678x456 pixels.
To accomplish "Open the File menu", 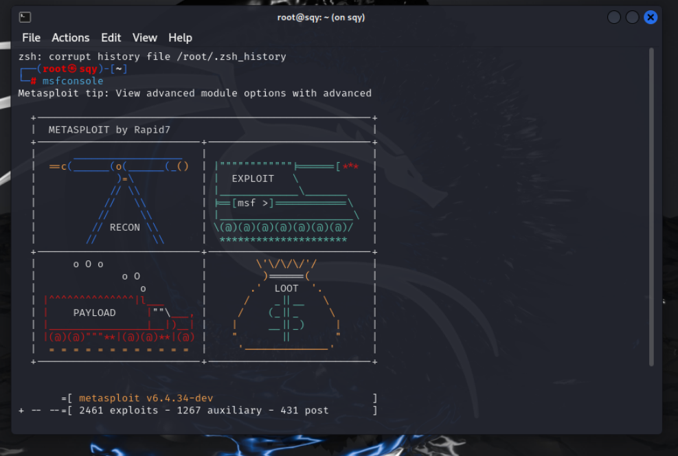I will pyautogui.click(x=31, y=38).
